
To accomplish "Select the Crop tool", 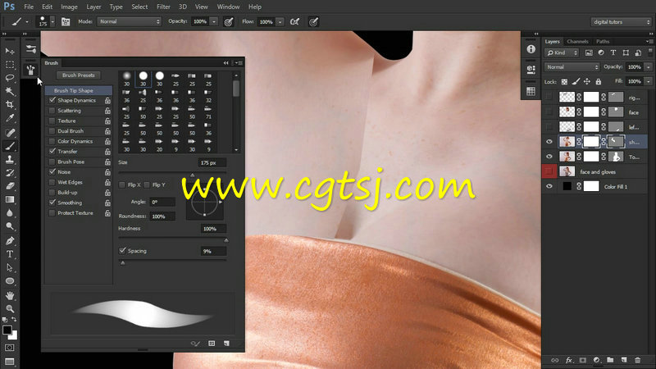I will click(10, 105).
